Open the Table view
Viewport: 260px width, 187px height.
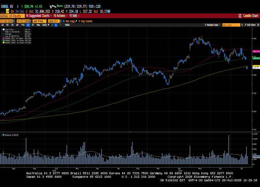click(x=67, y=25)
